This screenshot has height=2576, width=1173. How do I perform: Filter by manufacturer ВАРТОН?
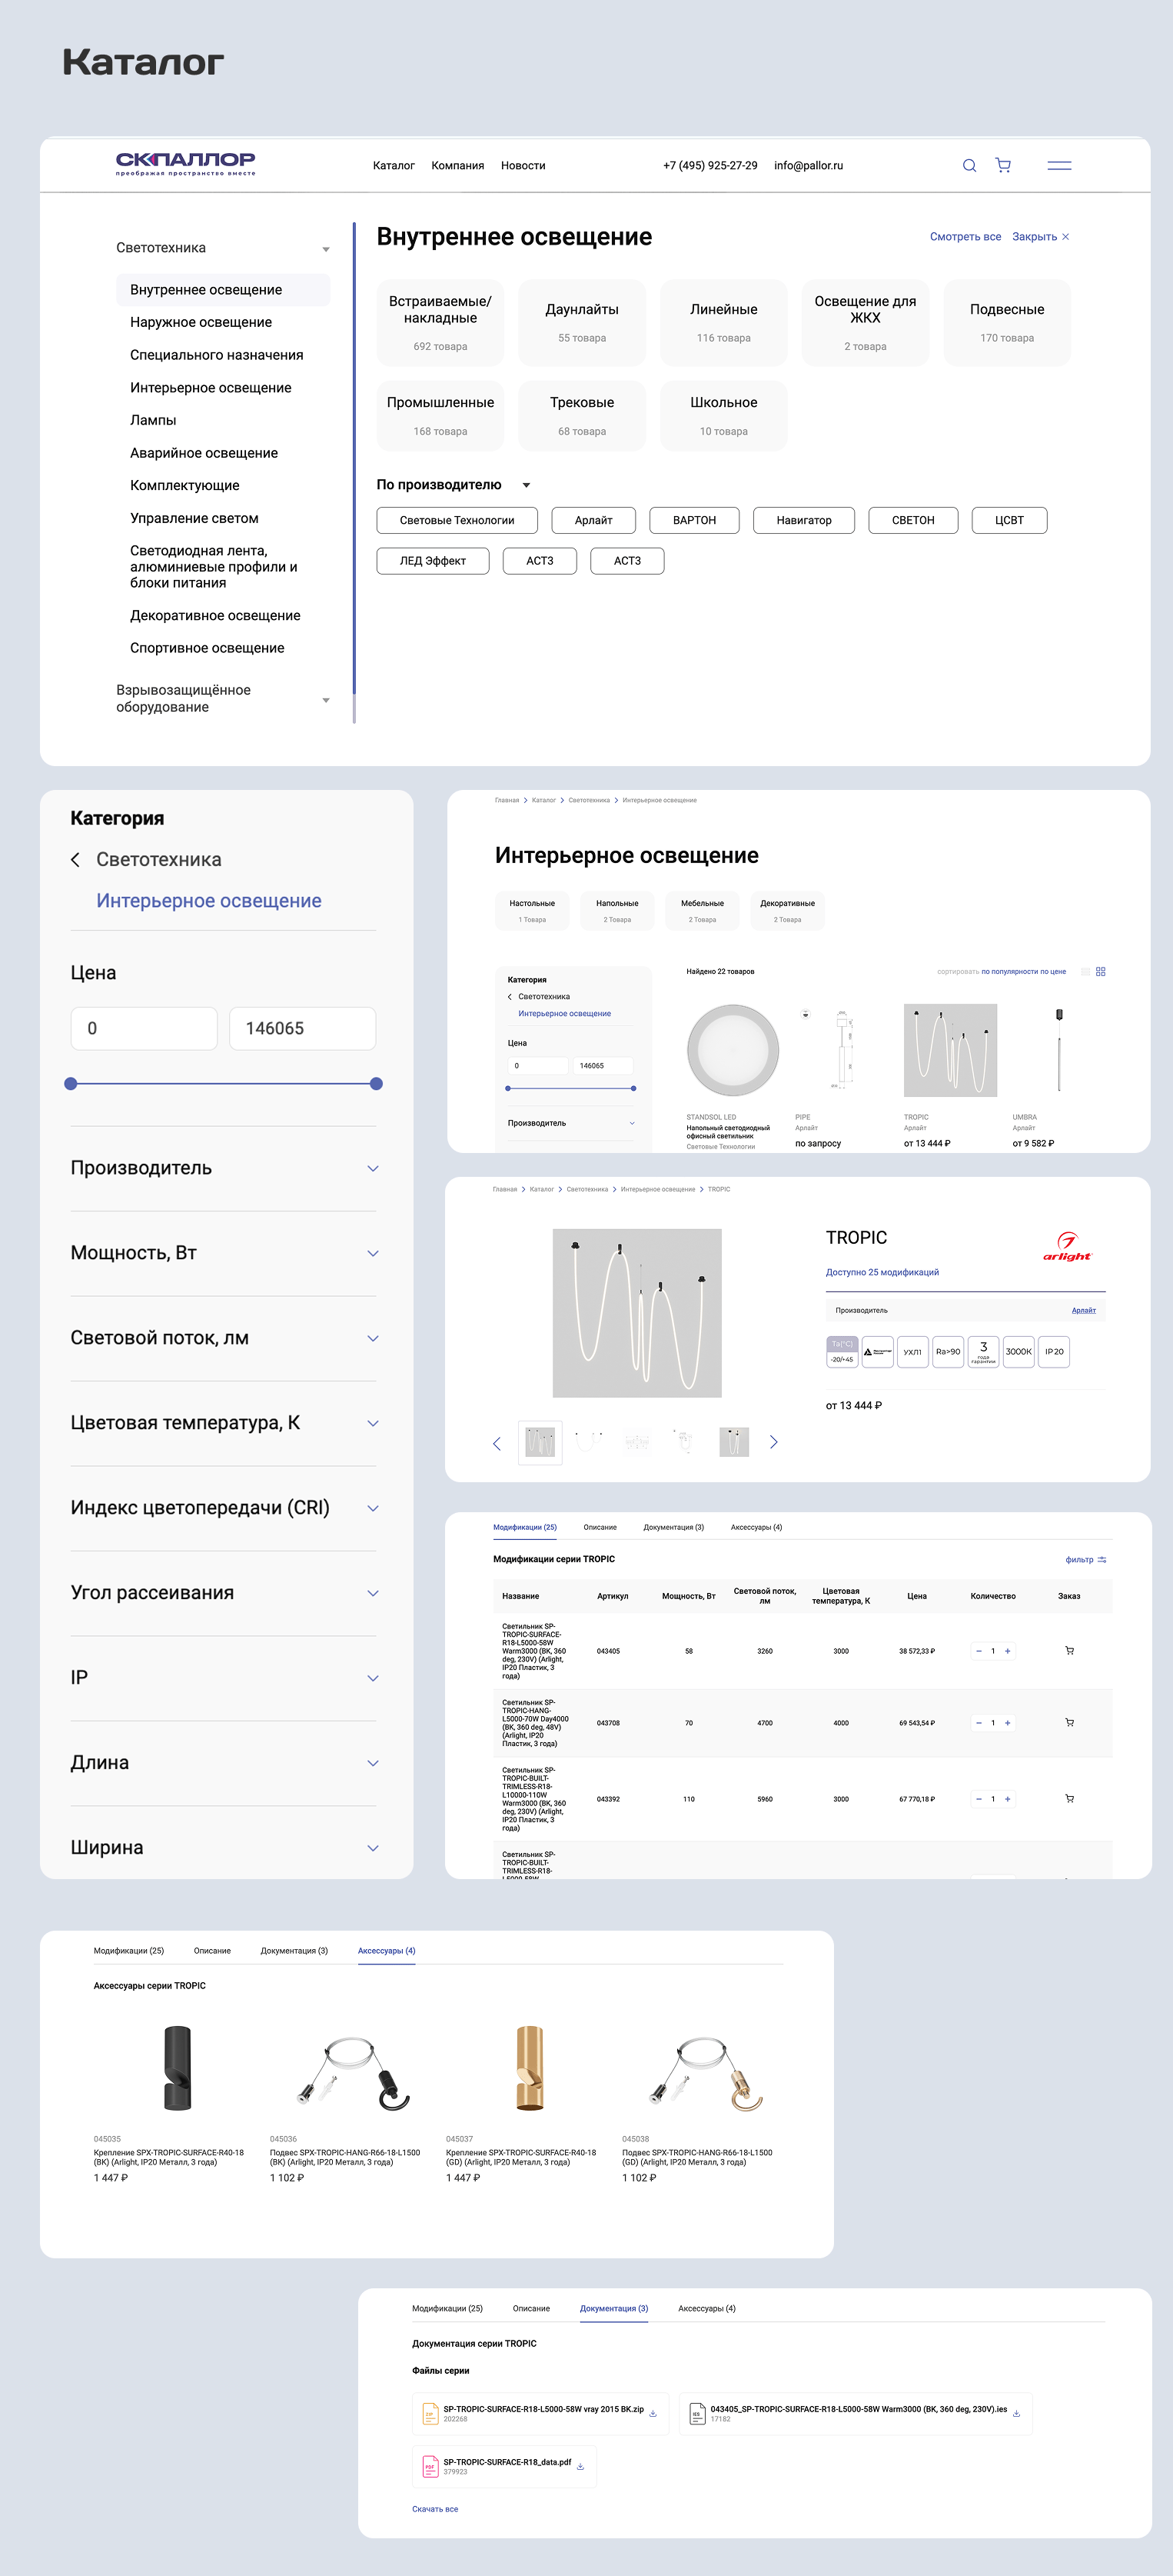(694, 520)
